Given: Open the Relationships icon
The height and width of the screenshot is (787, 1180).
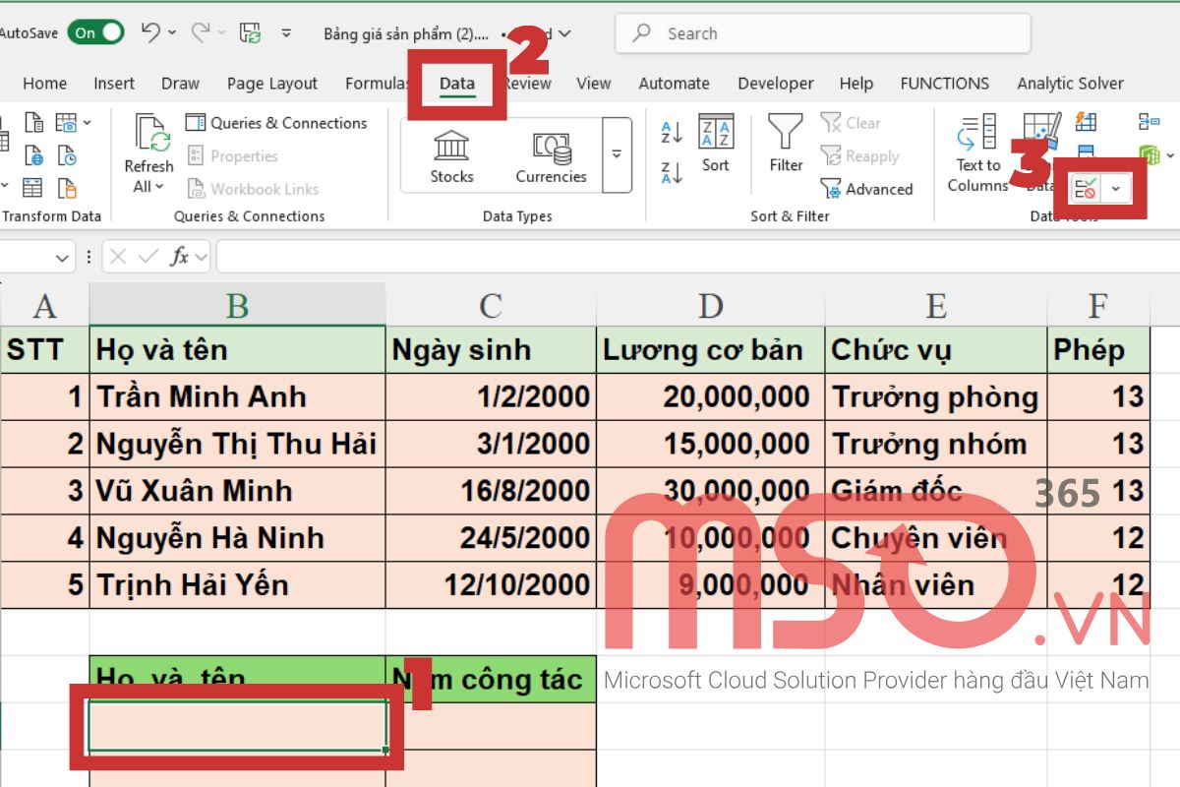Looking at the screenshot, I should coord(1150,122).
